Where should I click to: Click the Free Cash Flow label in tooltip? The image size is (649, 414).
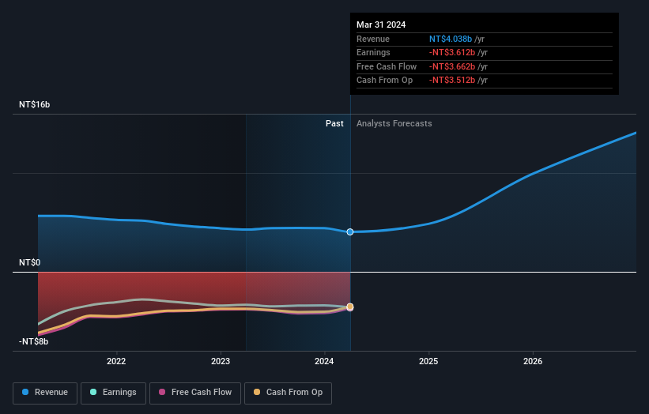(387, 66)
